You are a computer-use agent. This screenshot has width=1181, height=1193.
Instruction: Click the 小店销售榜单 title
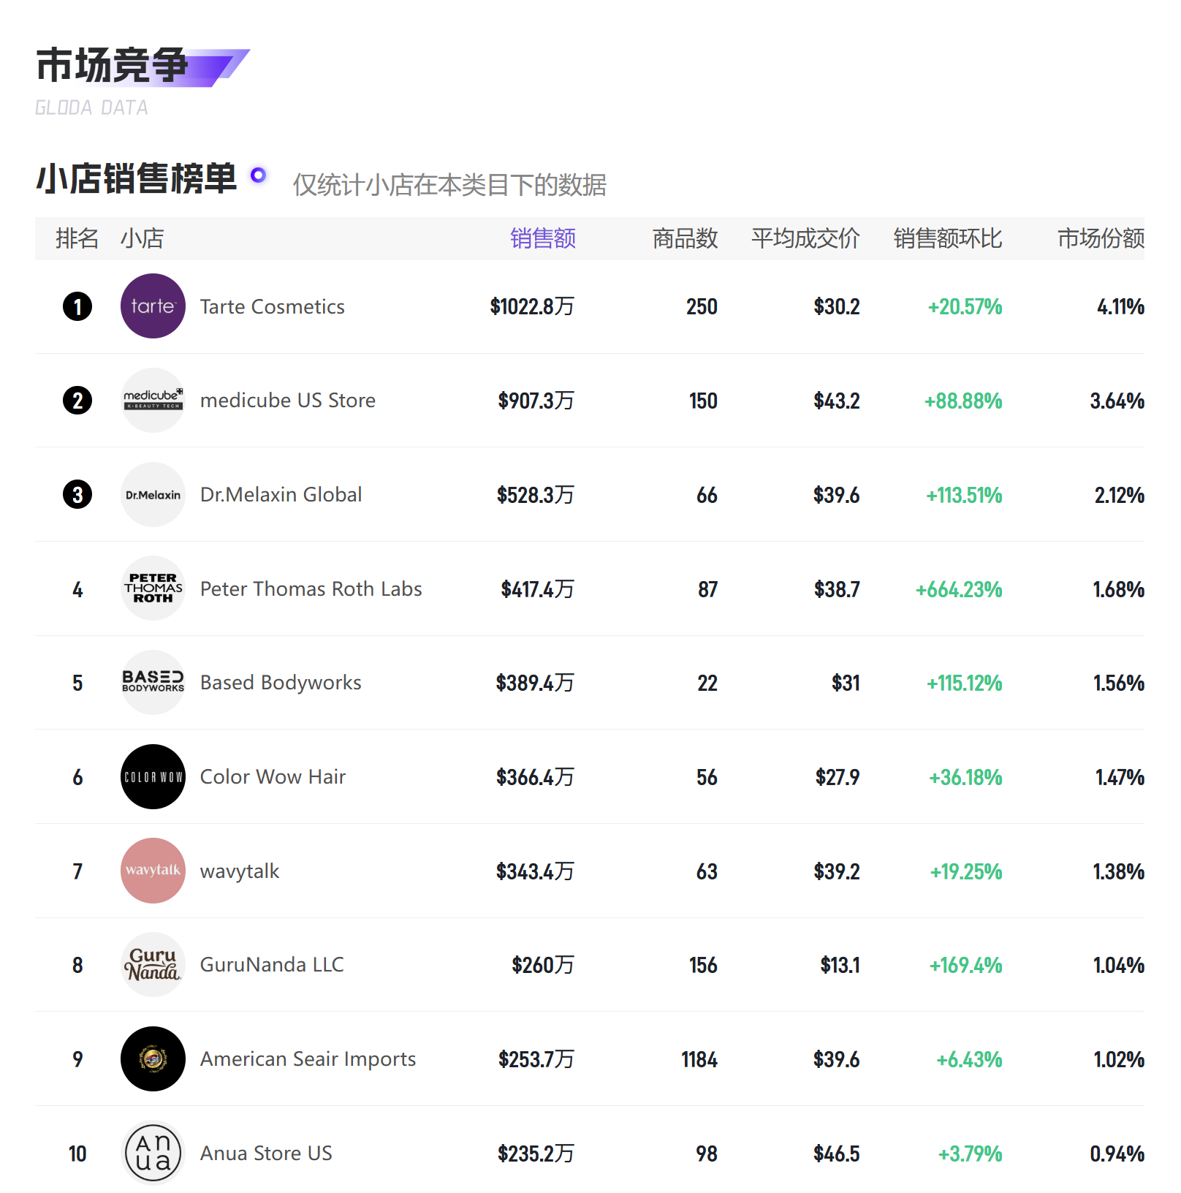pyautogui.click(x=137, y=179)
